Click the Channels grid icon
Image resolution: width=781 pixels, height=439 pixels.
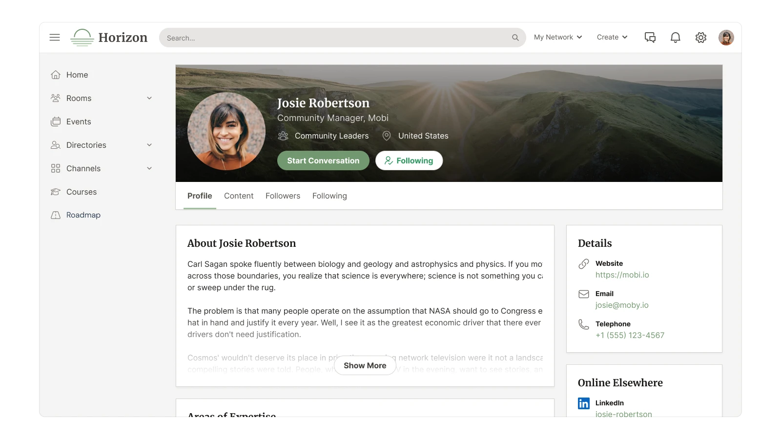click(56, 168)
